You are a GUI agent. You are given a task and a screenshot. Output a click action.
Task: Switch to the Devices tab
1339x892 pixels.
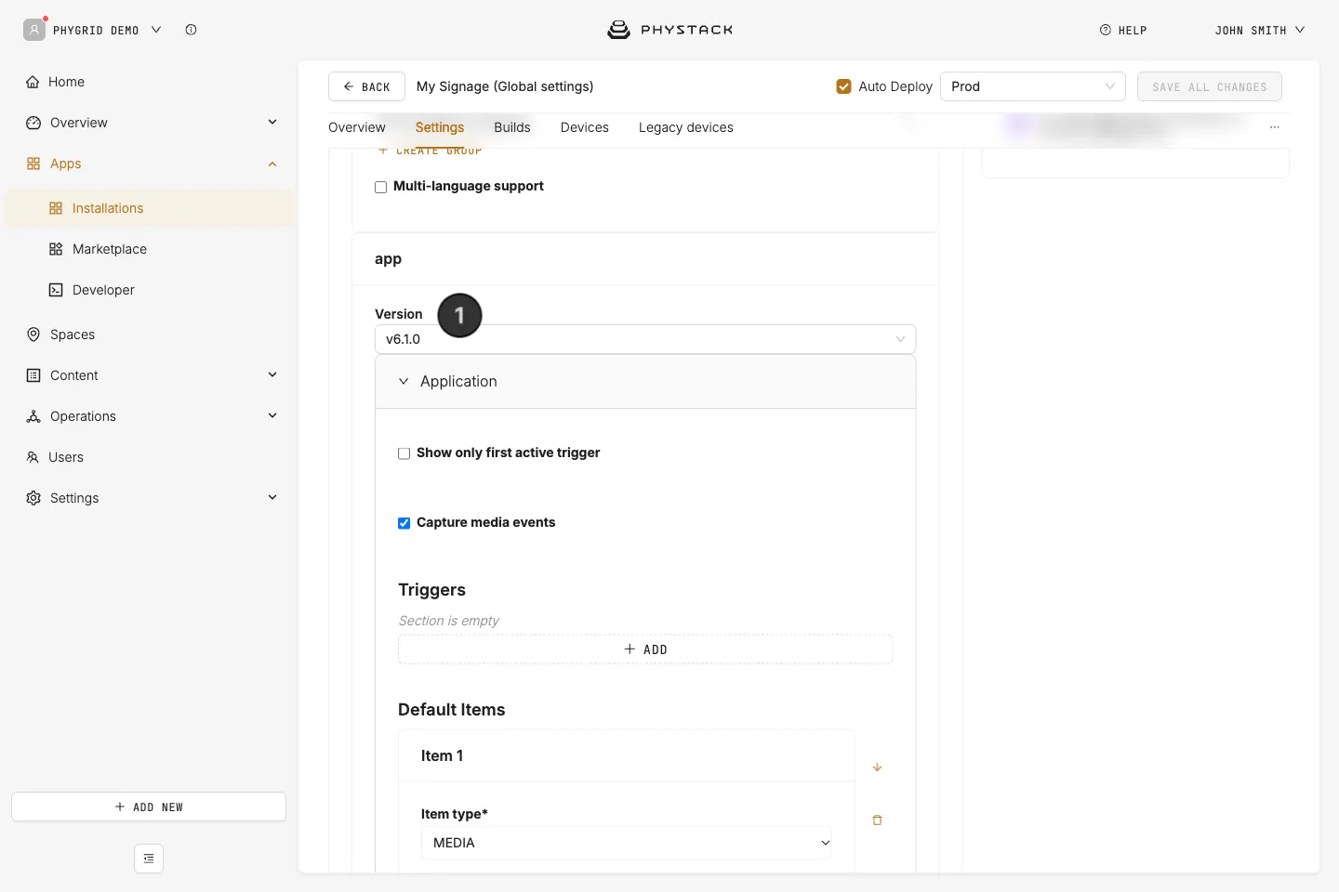[x=585, y=127]
